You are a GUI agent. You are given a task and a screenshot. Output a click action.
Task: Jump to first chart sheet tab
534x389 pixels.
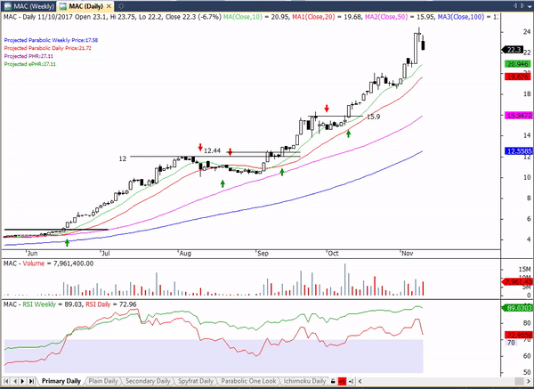(x=6, y=381)
